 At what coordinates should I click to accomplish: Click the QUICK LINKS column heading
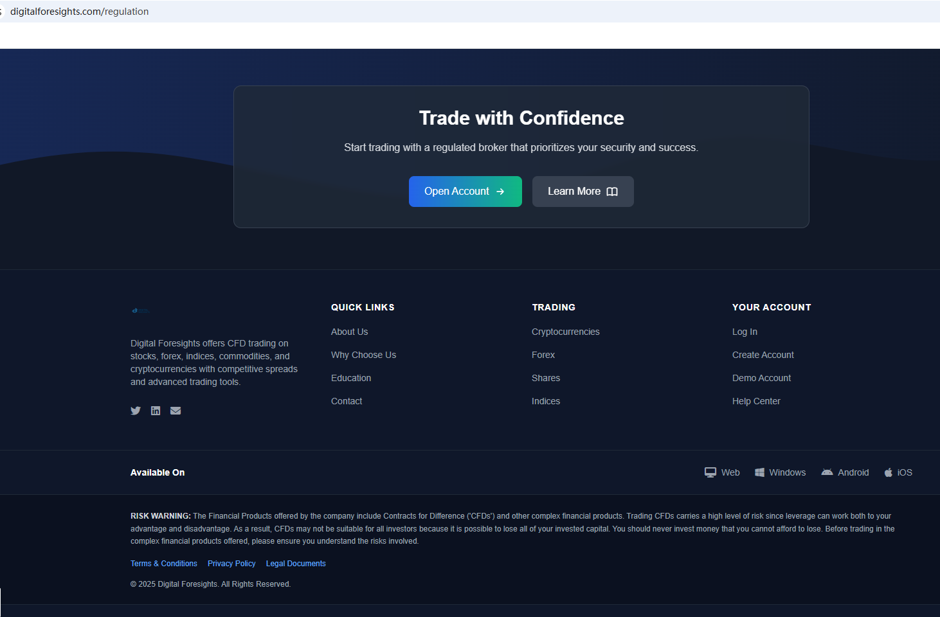click(x=363, y=307)
